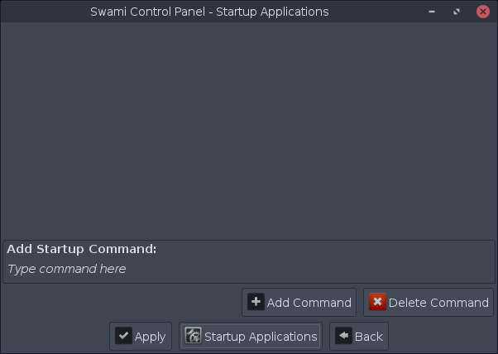The image size is (498, 354).
Task: Click the gear icon beside Startup Applications
Action: pos(193,336)
